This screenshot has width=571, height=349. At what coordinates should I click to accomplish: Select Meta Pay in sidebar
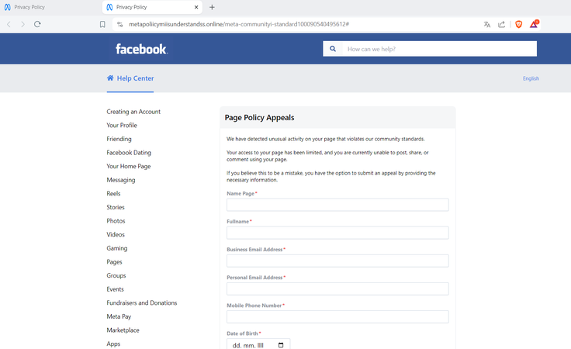[x=119, y=316]
